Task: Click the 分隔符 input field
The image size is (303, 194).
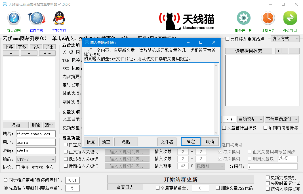Action: [272, 166]
